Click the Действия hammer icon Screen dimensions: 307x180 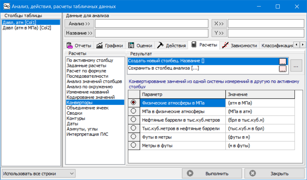click(x=160, y=45)
